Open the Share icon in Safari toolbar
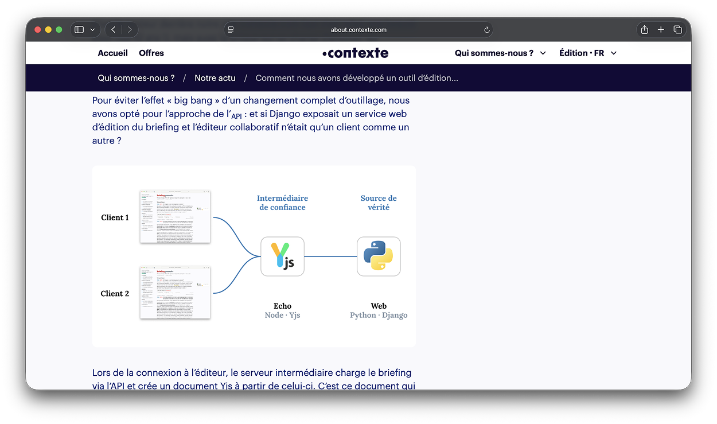The image size is (717, 424). (644, 29)
